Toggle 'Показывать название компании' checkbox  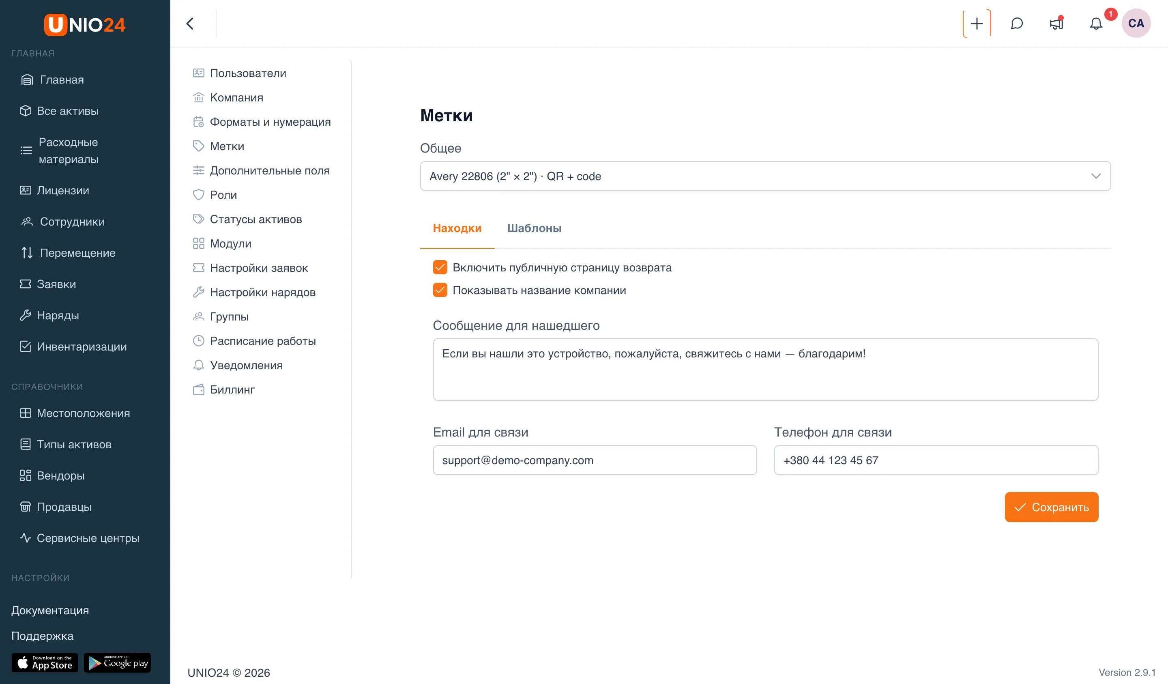440,290
